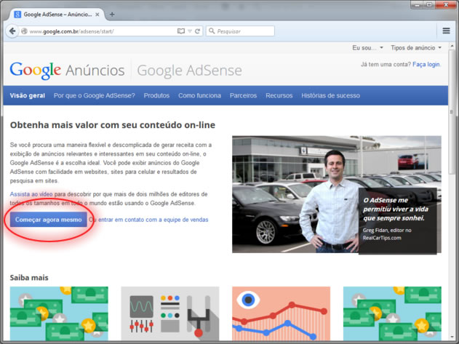
Task: Click the 'Google AdSense' header title
Action: (x=189, y=71)
